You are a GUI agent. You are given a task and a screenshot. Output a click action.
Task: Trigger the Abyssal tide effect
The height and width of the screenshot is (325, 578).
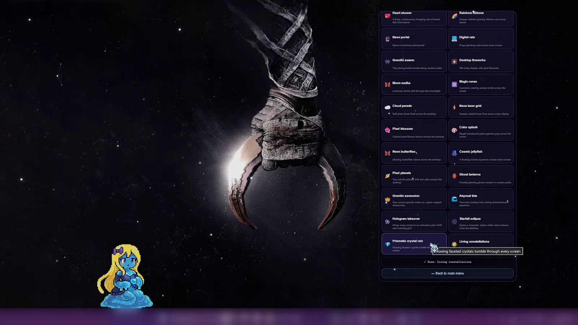point(481,199)
